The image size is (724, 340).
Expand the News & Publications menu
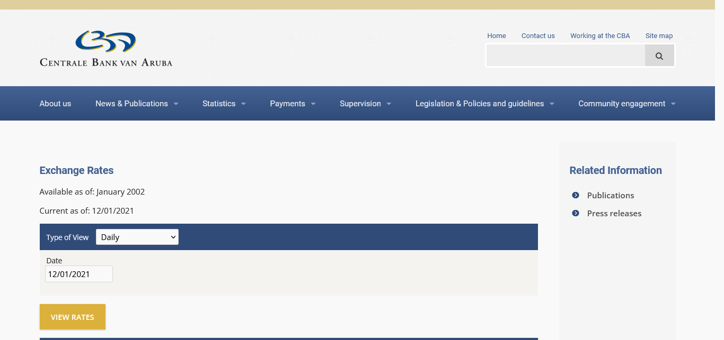(136, 104)
